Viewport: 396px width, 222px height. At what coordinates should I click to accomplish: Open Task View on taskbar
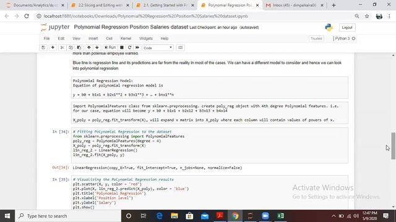144,216
